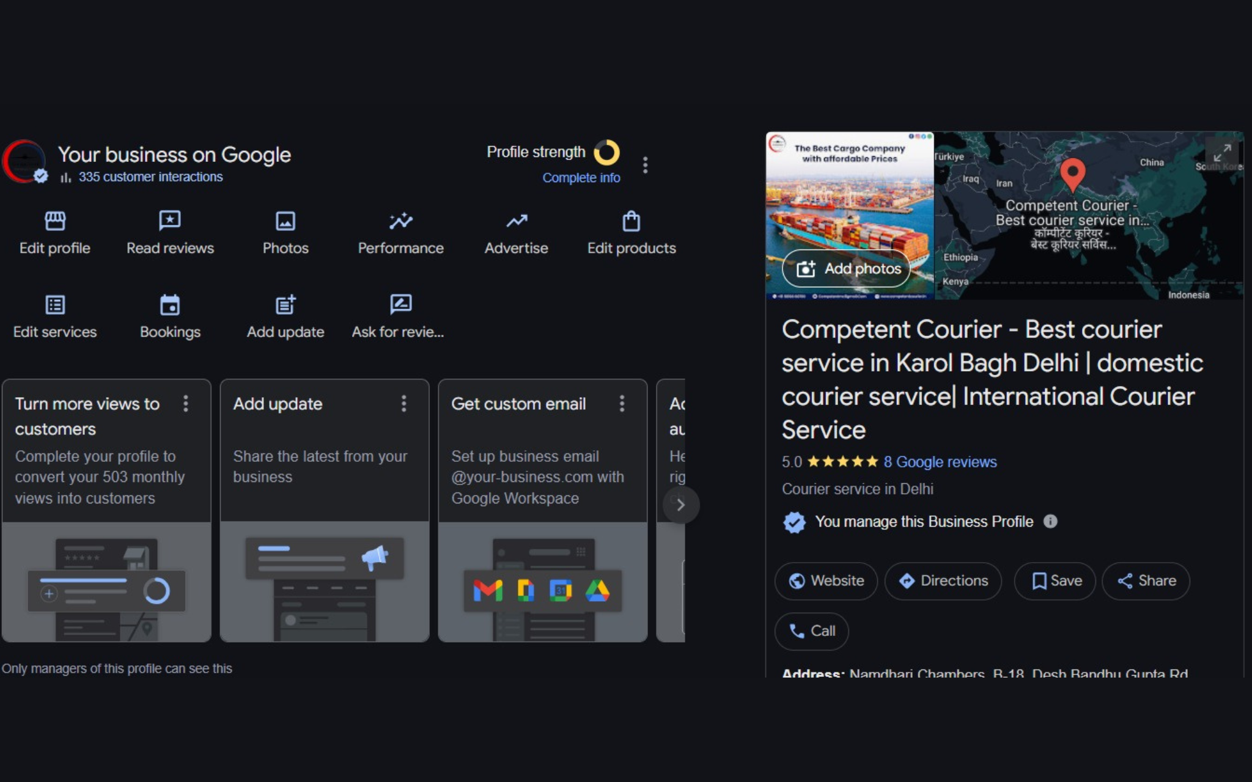Click Only managers of this profile text

click(x=117, y=668)
